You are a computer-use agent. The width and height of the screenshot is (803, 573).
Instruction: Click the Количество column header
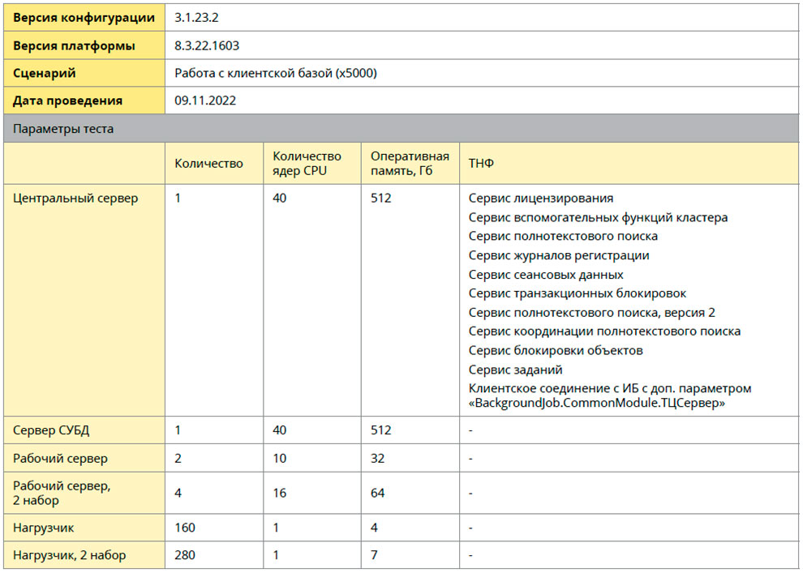pos(205,162)
